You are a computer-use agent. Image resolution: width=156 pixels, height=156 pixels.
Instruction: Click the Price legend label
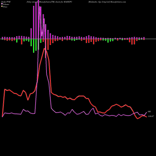[5, 7]
